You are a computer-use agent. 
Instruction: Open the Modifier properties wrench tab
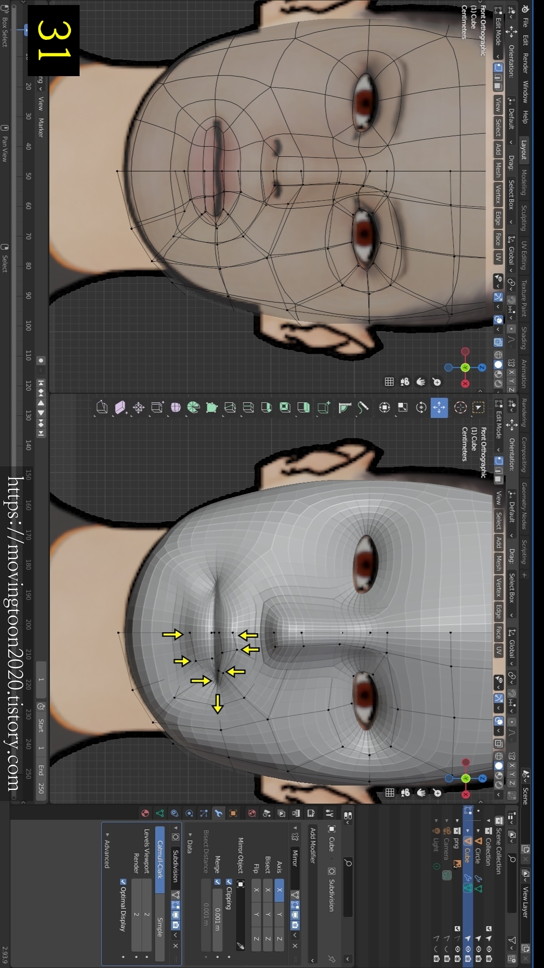click(218, 813)
